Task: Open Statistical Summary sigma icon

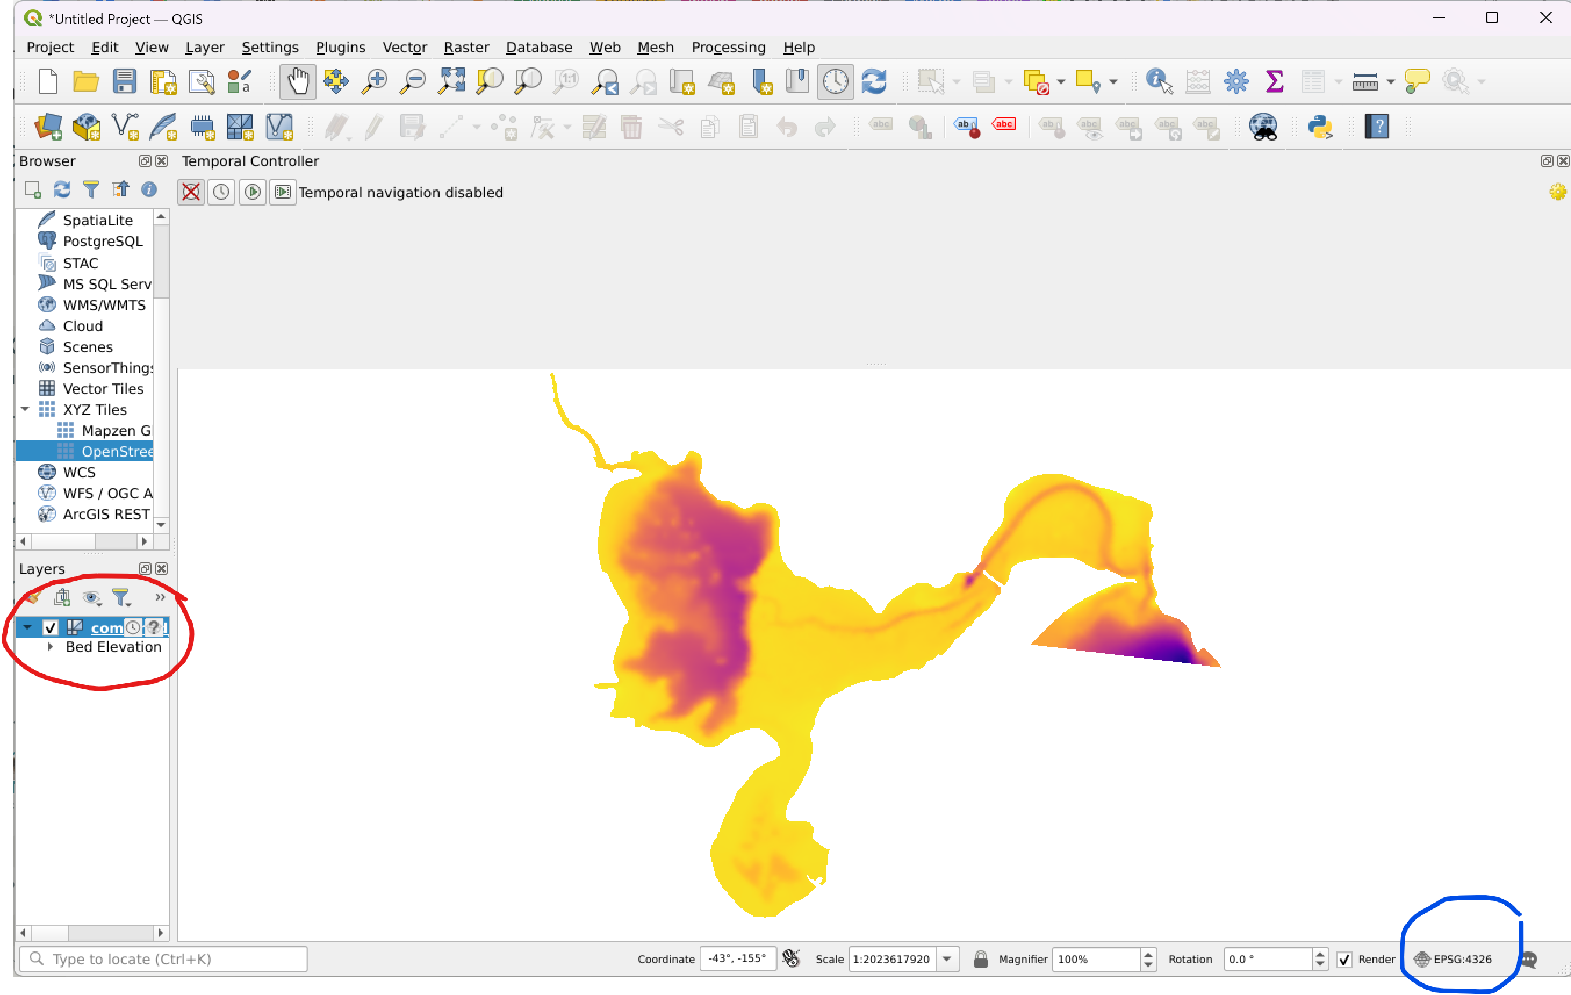Action: click(x=1274, y=81)
